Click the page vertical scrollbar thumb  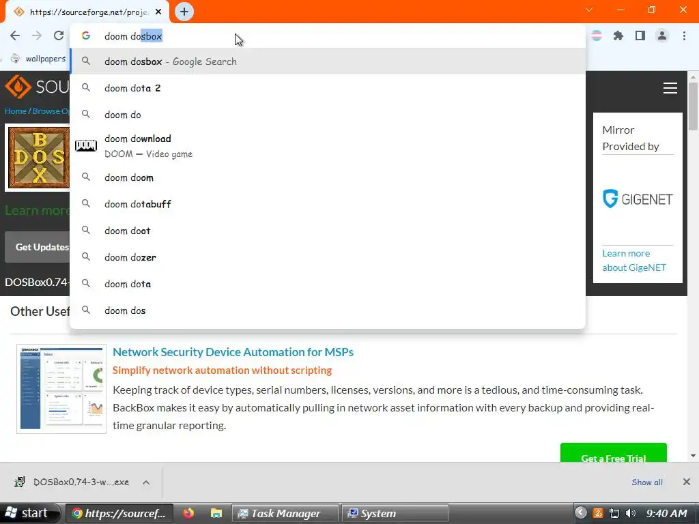pos(693,106)
